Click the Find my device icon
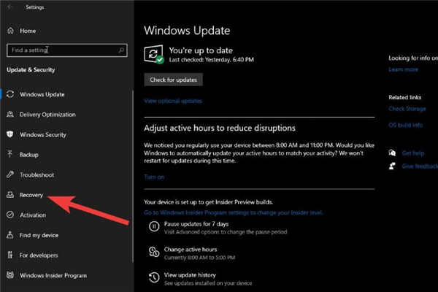The width and height of the screenshot is (438, 292). (10, 235)
